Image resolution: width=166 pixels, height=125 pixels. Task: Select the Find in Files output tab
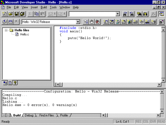pos(46,115)
